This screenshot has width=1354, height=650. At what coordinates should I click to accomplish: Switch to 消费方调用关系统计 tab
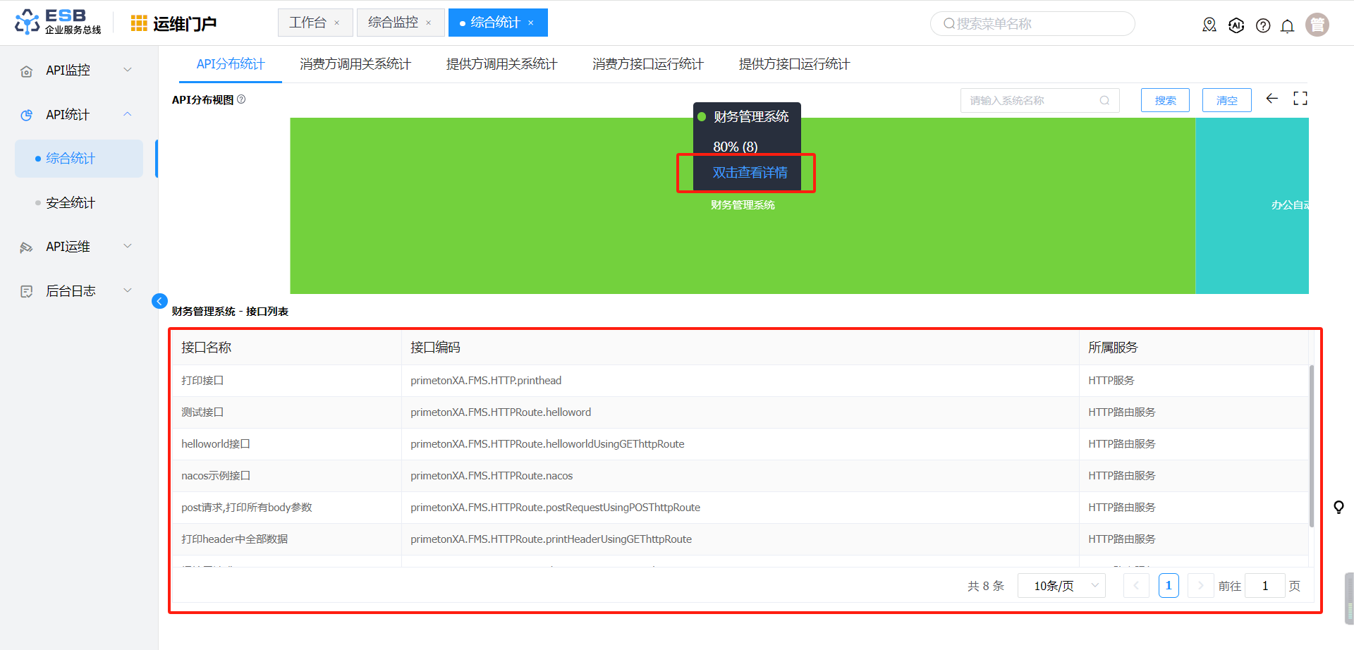[x=355, y=64]
